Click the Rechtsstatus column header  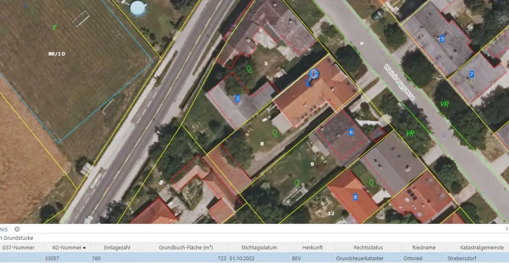(x=368, y=247)
